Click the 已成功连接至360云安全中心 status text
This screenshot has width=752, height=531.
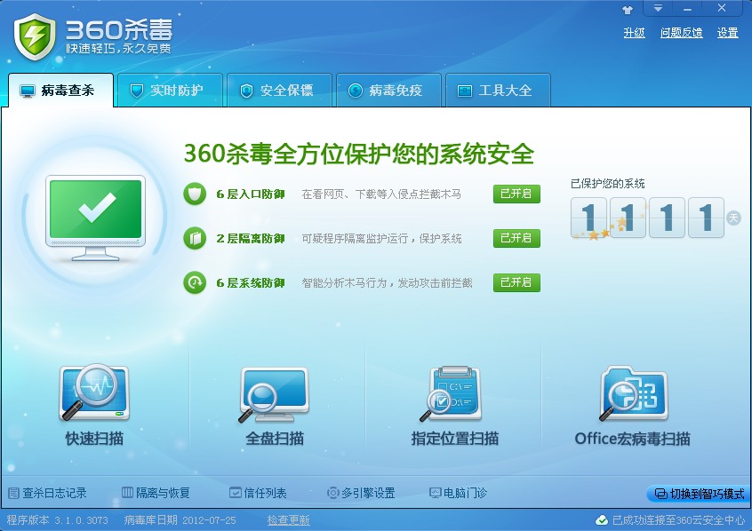click(678, 520)
